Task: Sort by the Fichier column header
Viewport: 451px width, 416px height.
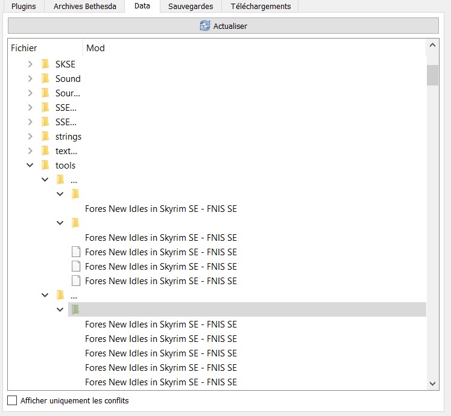Action: (45, 48)
